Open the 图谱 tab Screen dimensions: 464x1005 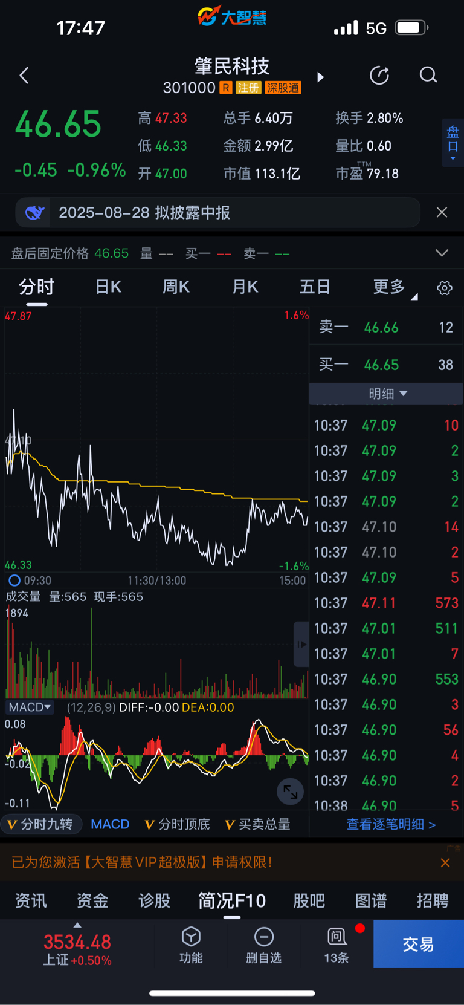click(x=371, y=901)
